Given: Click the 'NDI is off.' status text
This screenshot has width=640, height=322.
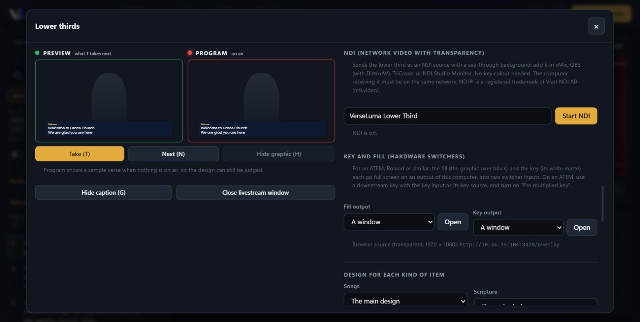Looking at the screenshot, I should (364, 133).
